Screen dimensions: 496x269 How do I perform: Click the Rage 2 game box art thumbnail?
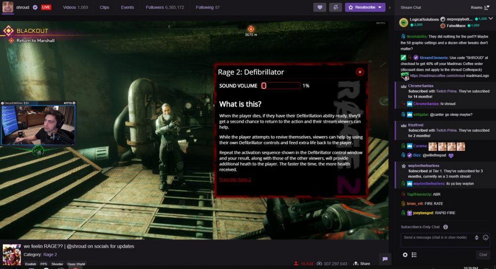point(12,254)
